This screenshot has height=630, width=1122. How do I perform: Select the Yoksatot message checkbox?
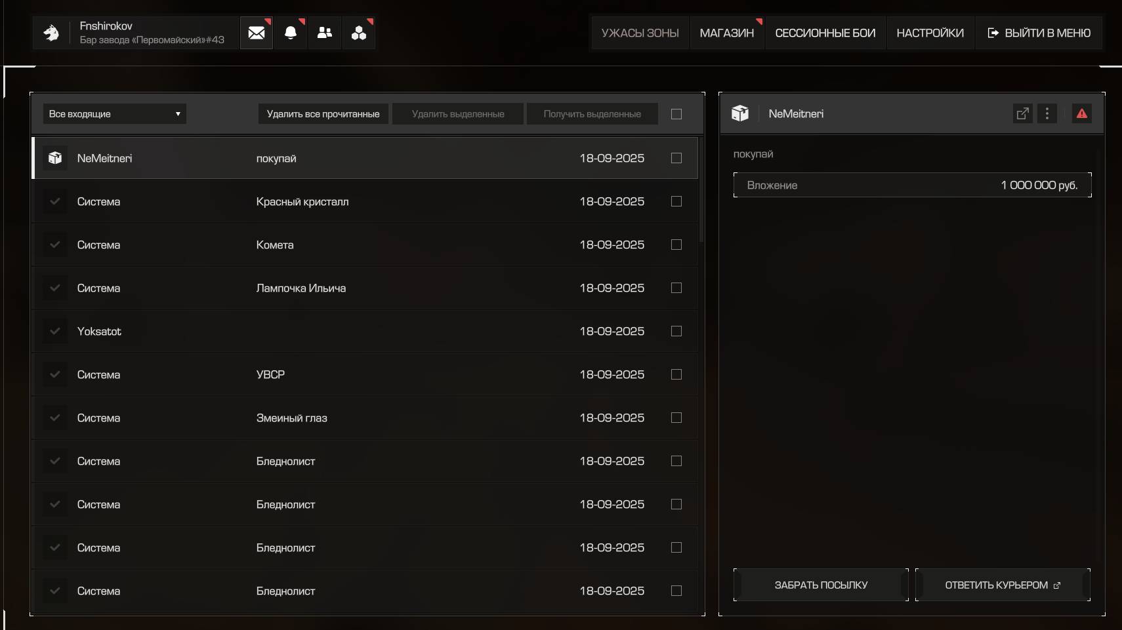676,331
